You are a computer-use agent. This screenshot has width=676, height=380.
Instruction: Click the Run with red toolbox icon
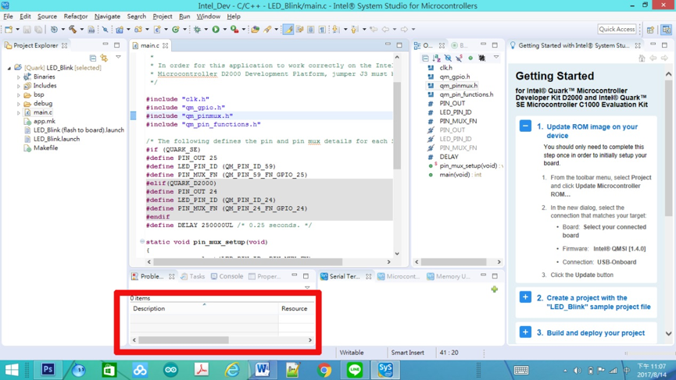click(x=234, y=30)
